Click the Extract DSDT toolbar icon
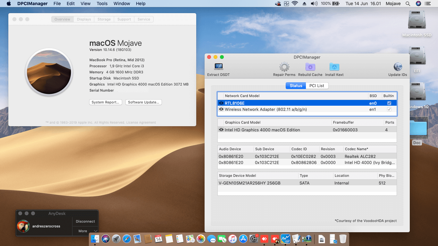This screenshot has height=246, width=438. point(219,67)
